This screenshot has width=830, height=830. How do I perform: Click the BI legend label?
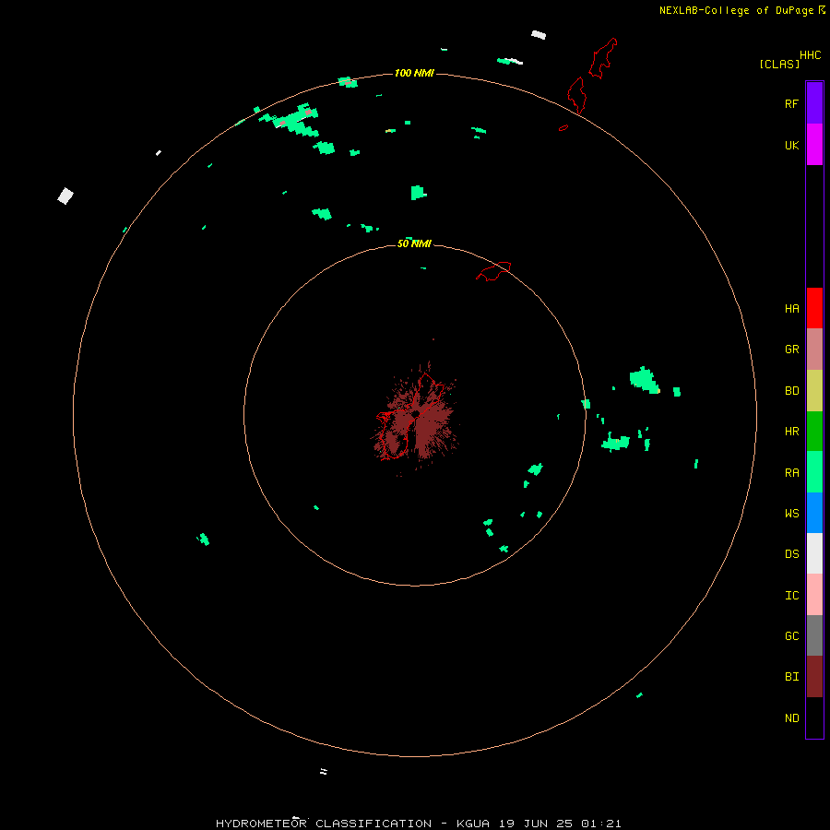[791, 677]
